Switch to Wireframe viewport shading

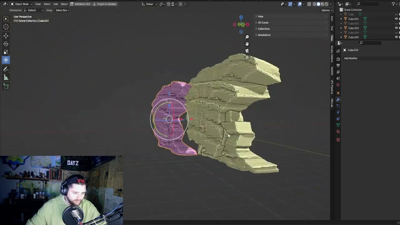[315, 4]
